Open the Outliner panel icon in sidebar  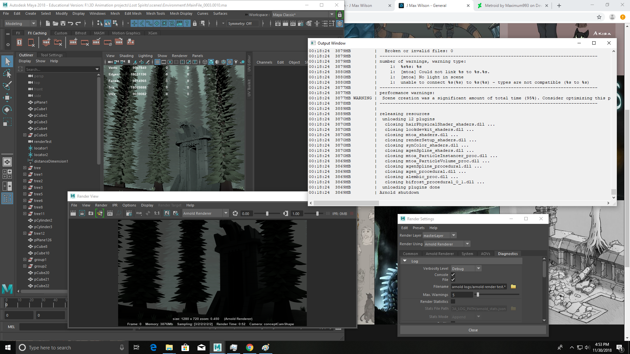tap(7, 198)
